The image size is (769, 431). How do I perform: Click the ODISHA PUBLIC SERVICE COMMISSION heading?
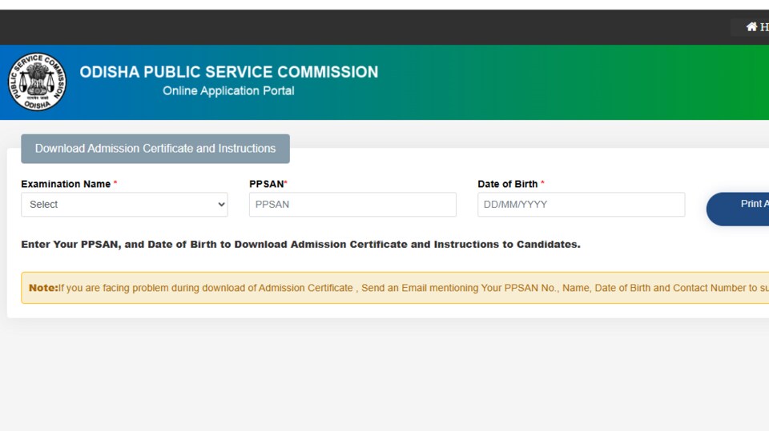tap(229, 72)
